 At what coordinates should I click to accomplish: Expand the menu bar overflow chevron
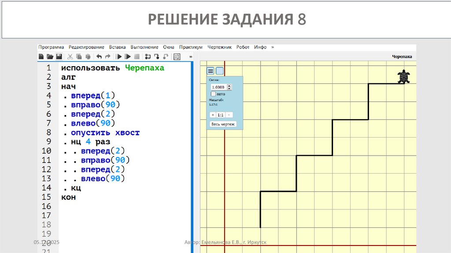pos(273,47)
